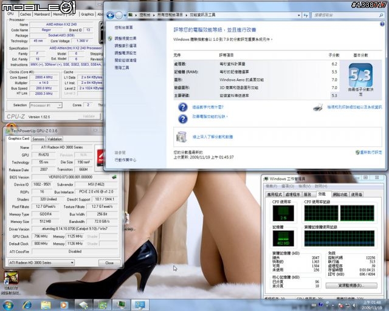
Task: Open recent pages arrow beside forward button
Action: [125, 15]
